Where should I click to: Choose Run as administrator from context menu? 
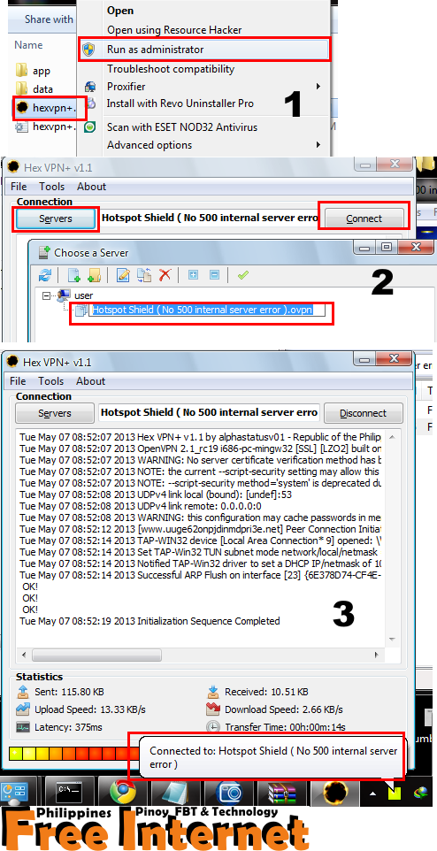(204, 50)
